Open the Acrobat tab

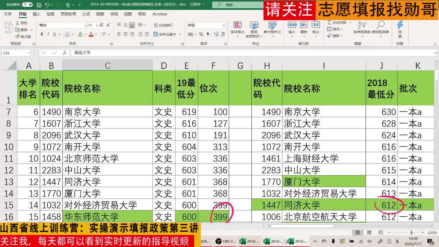(160, 14)
